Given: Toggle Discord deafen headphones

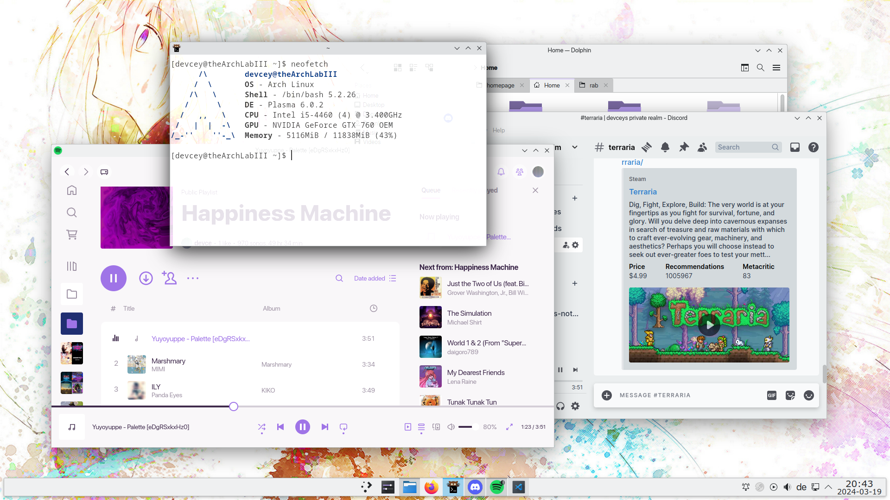Looking at the screenshot, I should pyautogui.click(x=560, y=406).
